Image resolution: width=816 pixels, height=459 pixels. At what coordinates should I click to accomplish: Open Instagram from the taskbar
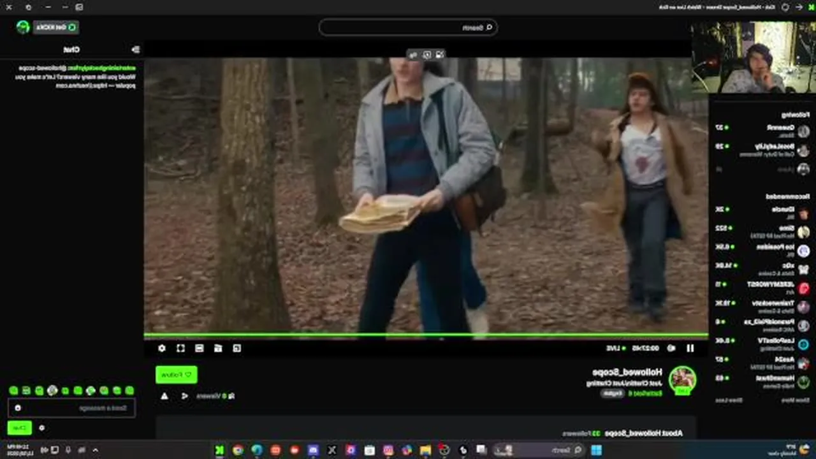pyautogui.click(x=388, y=450)
